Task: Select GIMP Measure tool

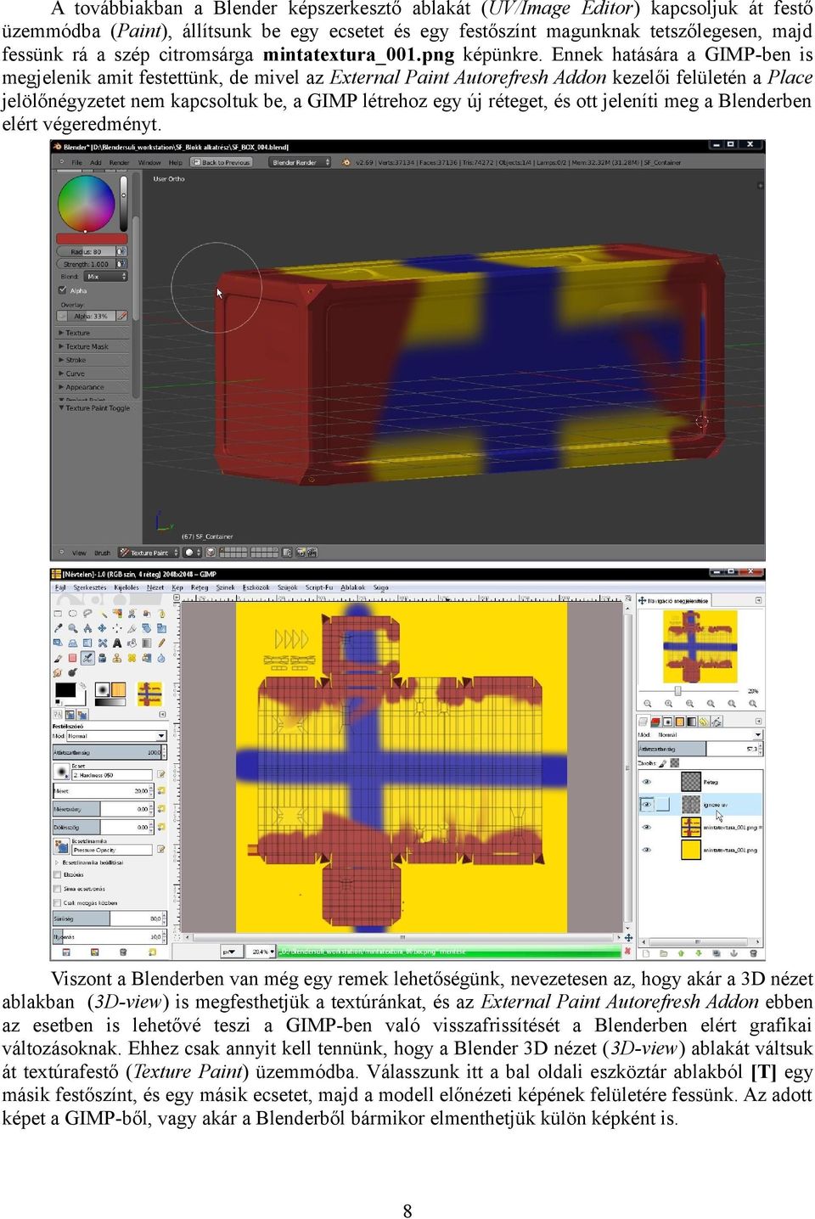Action: [87, 628]
